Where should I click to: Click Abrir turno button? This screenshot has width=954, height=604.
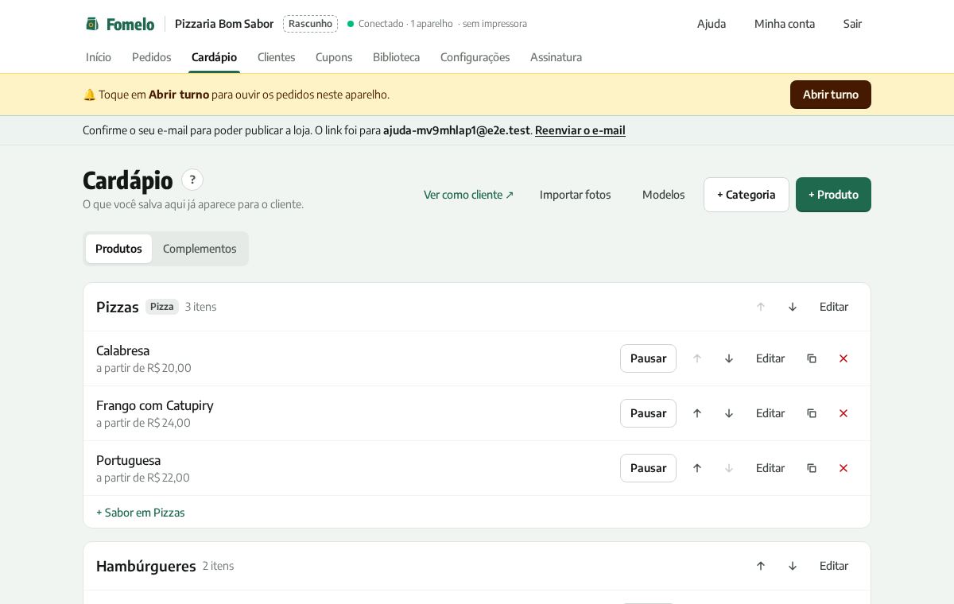(x=831, y=95)
